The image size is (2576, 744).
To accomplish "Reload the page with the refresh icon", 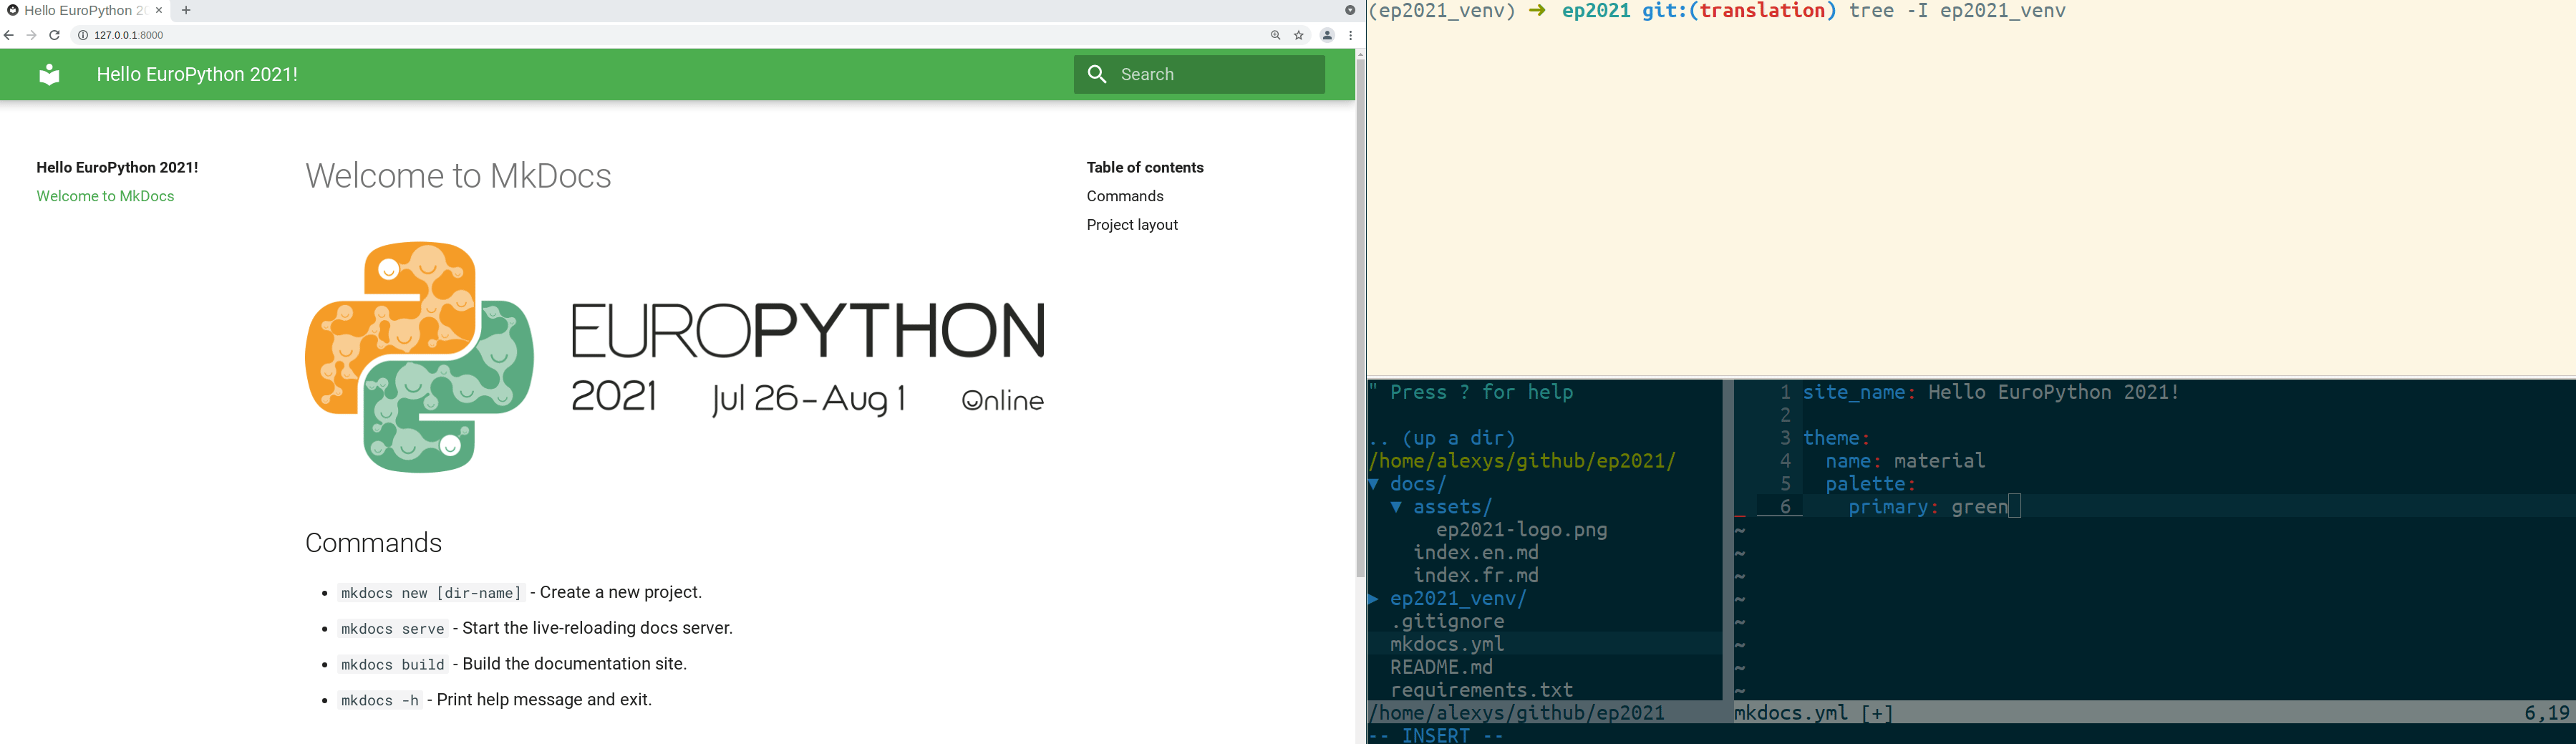I will pyautogui.click(x=52, y=34).
